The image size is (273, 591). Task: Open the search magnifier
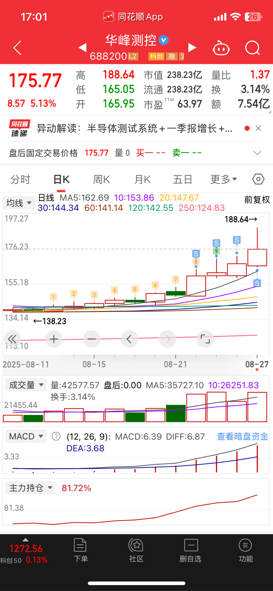tap(252, 48)
